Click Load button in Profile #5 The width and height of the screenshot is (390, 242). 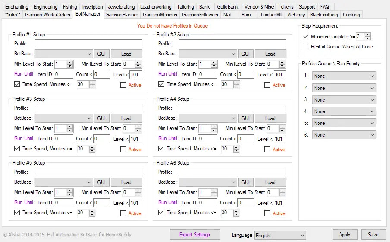tap(126, 182)
